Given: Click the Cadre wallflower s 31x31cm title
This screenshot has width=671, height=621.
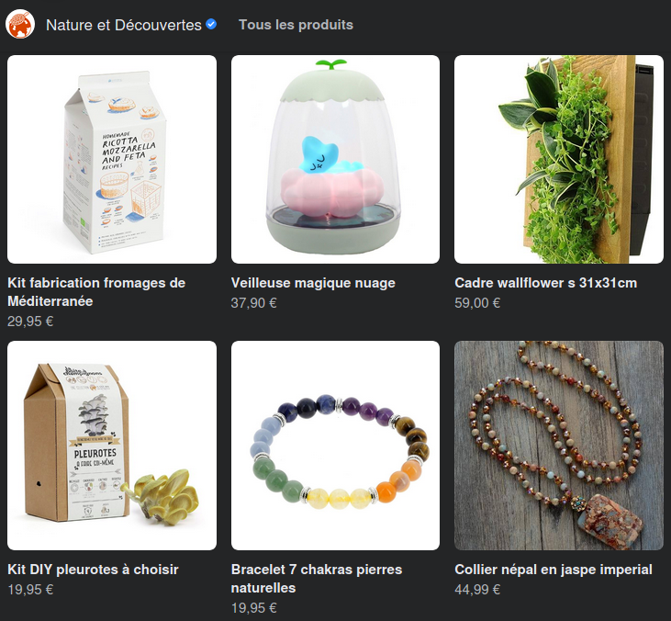Looking at the screenshot, I should point(545,283).
